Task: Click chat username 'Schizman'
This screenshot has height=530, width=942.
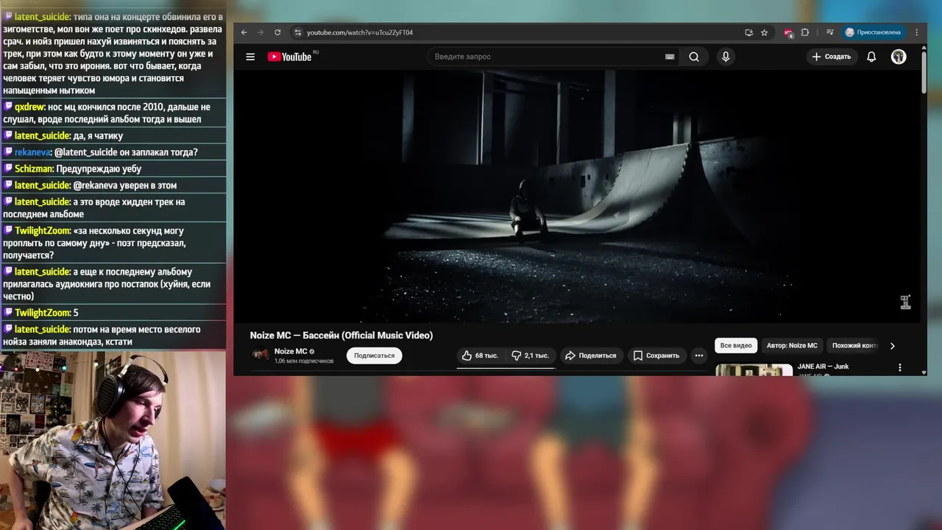Action: pos(34,169)
